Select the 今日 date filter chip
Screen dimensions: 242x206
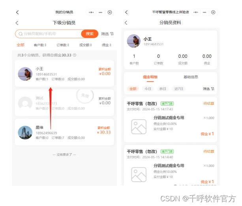pos(148,89)
